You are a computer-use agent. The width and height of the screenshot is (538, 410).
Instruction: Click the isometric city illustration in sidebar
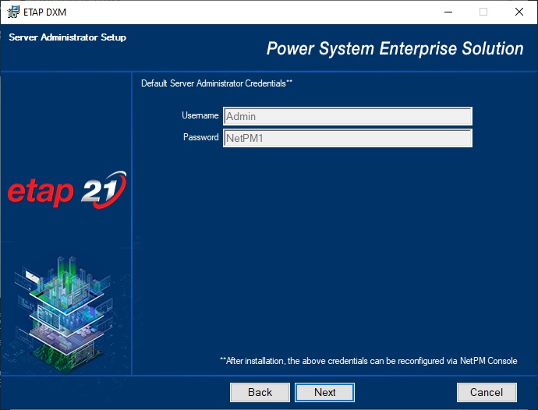tap(65, 298)
